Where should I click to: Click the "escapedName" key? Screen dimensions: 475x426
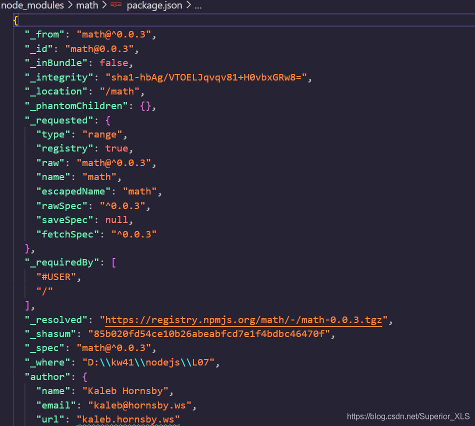tap(73, 191)
